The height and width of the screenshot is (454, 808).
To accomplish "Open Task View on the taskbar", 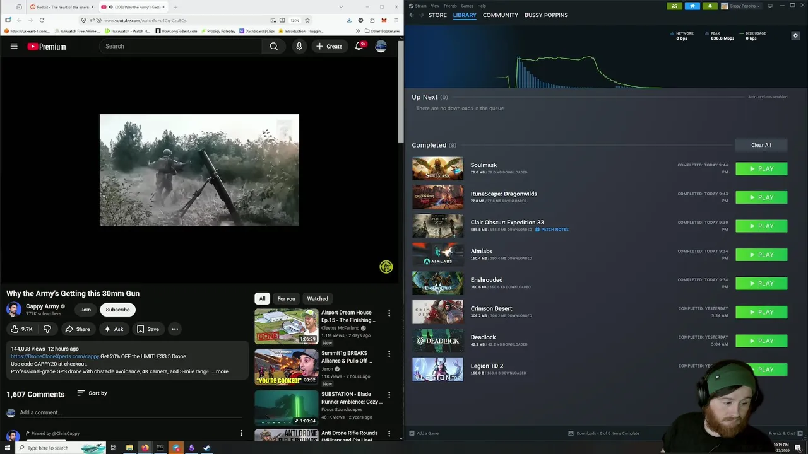I will [x=114, y=448].
